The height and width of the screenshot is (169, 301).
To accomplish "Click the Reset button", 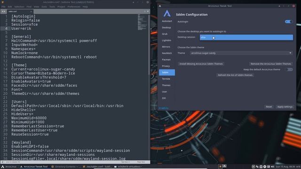I will point(269,107).
